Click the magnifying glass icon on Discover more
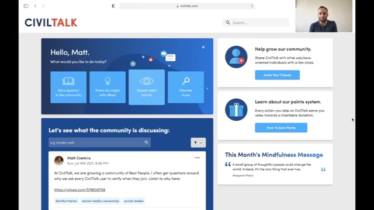Viewport: 374px width, 210px height. click(186, 81)
